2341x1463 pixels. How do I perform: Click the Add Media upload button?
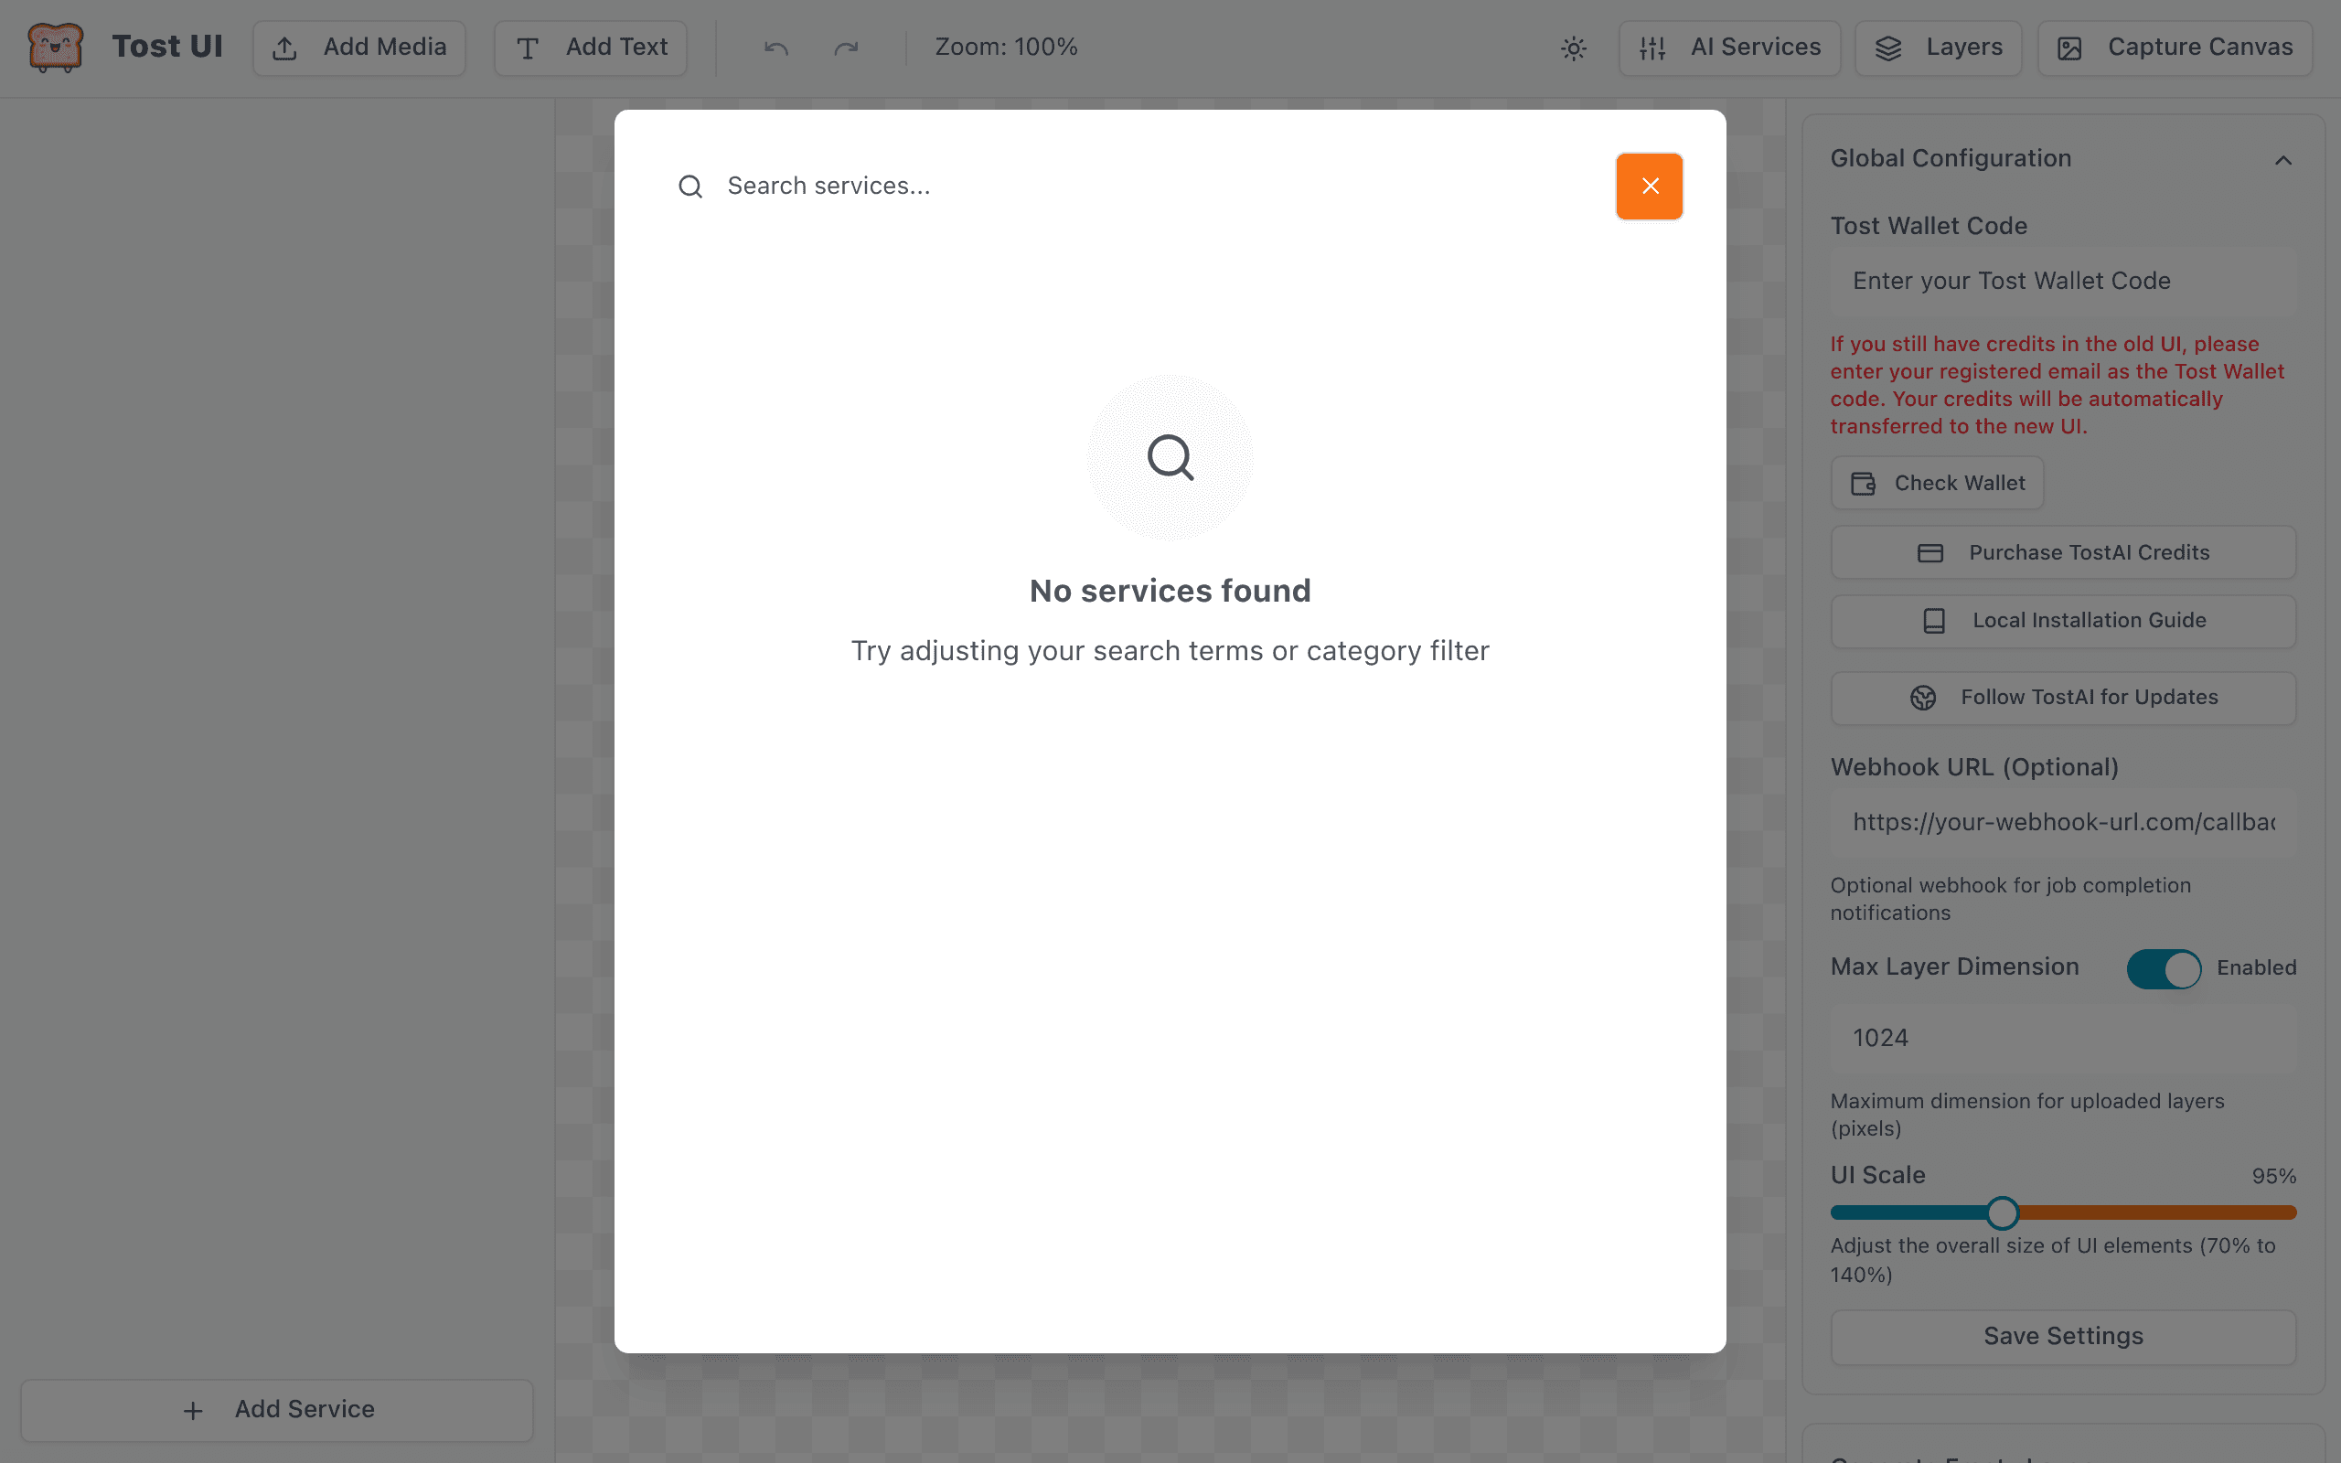(358, 48)
